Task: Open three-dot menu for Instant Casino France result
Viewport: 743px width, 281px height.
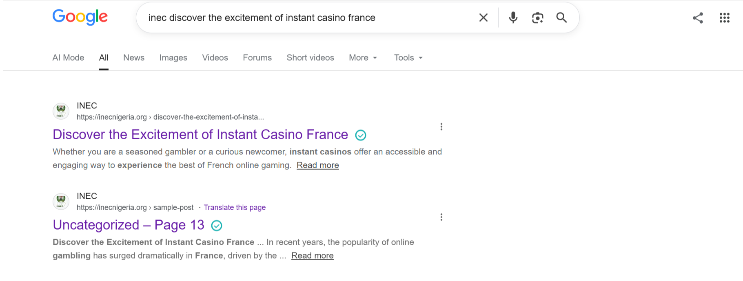Action: tap(441, 127)
